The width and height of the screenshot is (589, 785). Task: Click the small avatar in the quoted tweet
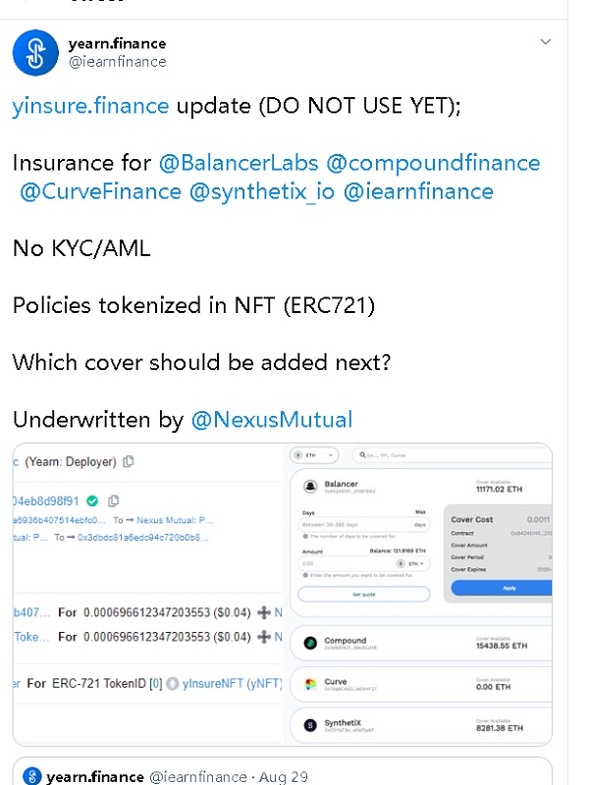point(32,776)
